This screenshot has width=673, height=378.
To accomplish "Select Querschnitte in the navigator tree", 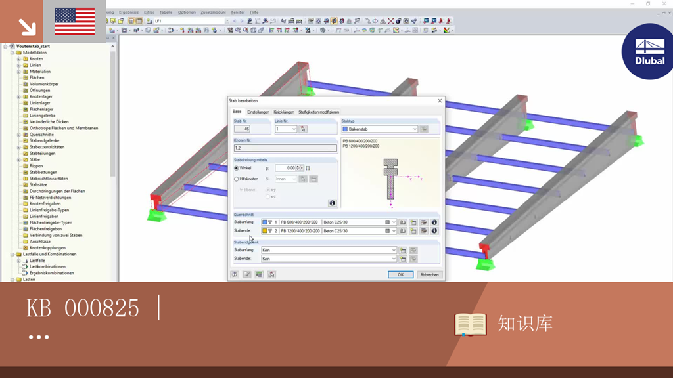I will point(41,135).
